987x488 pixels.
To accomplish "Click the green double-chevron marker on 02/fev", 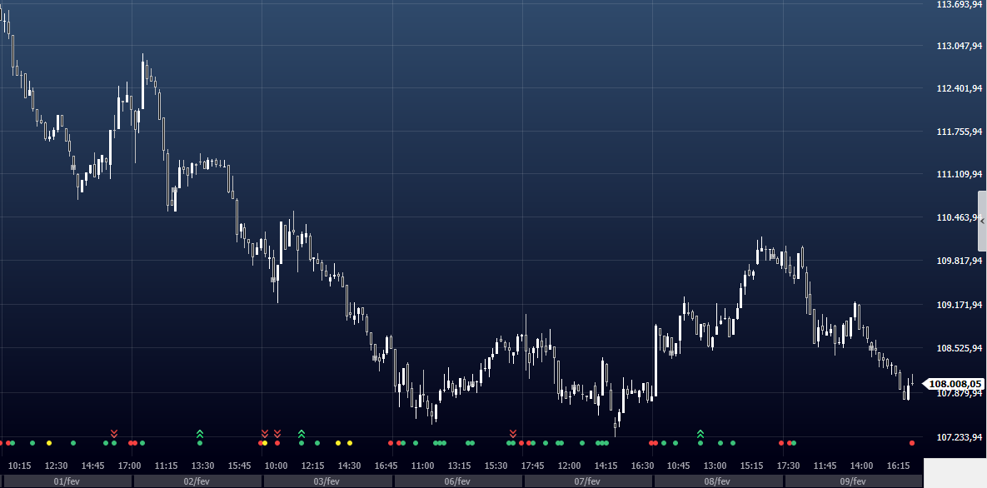I will coord(200,433).
